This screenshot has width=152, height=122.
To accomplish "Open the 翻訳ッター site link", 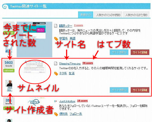I will 66,26.
